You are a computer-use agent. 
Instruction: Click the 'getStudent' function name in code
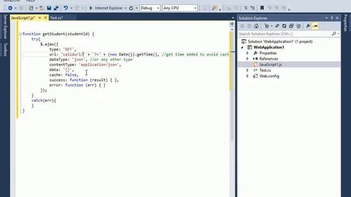[54, 34]
